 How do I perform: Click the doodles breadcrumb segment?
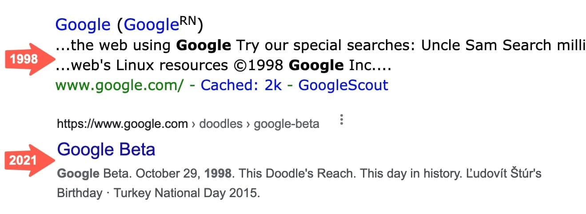[x=220, y=124]
